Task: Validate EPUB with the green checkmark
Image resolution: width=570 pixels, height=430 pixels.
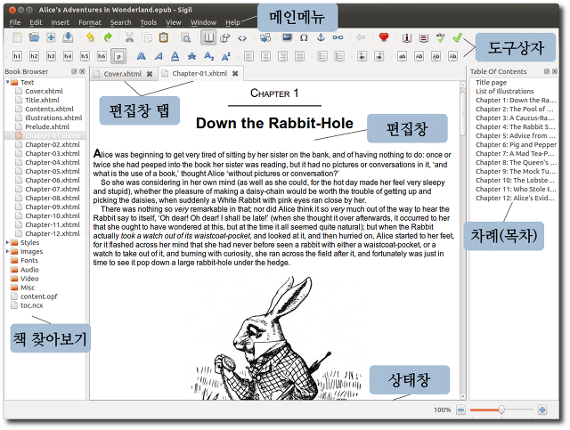Action: (458, 37)
